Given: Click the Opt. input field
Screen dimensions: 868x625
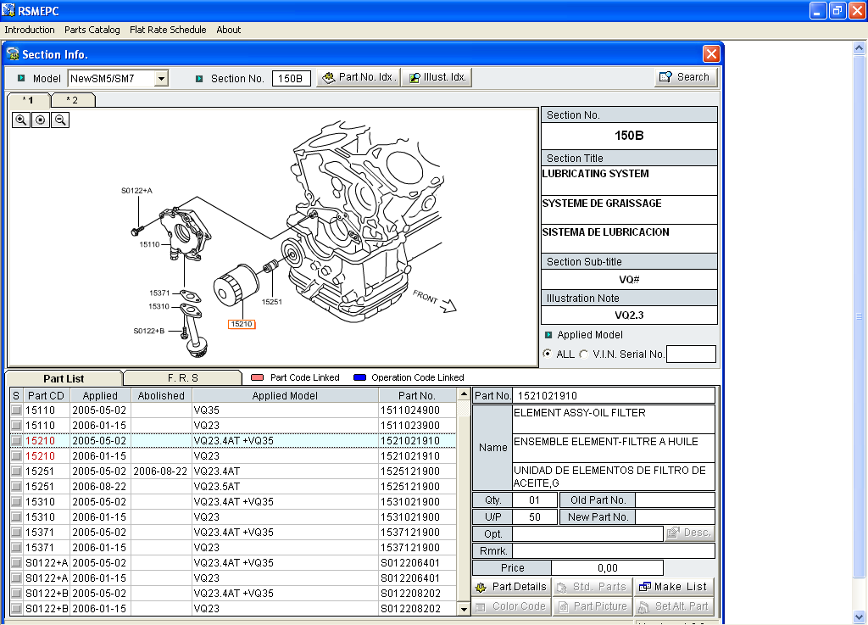Looking at the screenshot, I should (587, 533).
